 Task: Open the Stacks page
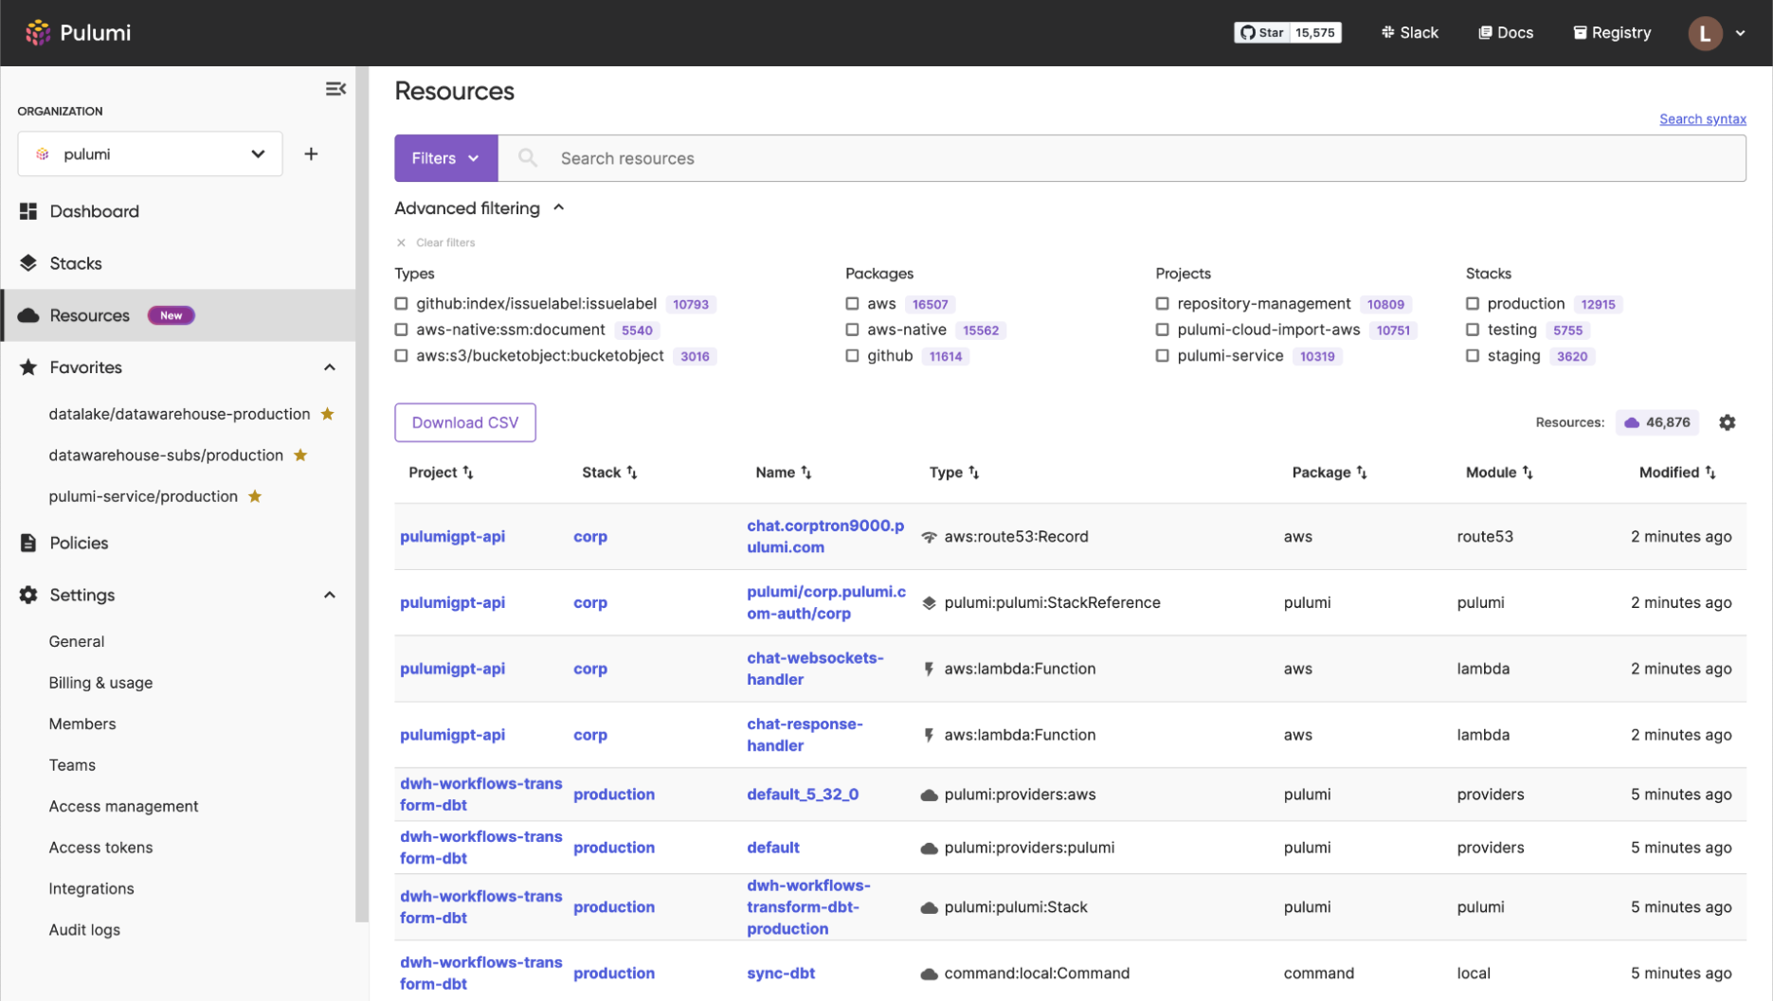[x=76, y=263]
